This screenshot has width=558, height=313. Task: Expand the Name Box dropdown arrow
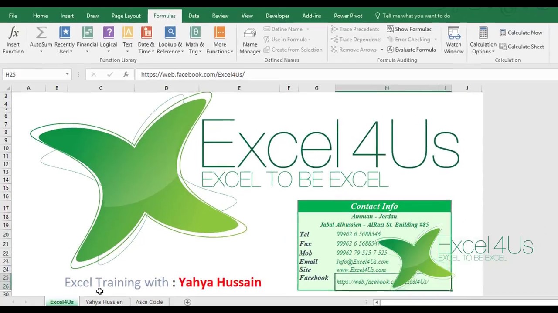click(67, 74)
